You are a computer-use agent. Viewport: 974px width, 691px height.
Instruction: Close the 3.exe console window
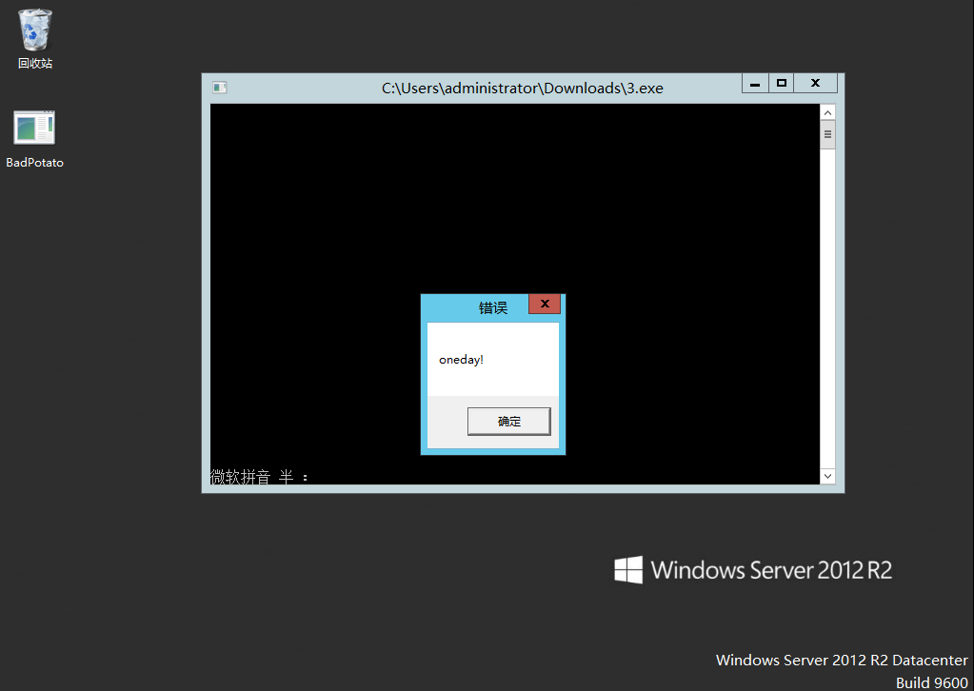coord(816,84)
